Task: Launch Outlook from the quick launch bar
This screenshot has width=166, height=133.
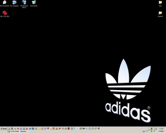Action: 39,128
